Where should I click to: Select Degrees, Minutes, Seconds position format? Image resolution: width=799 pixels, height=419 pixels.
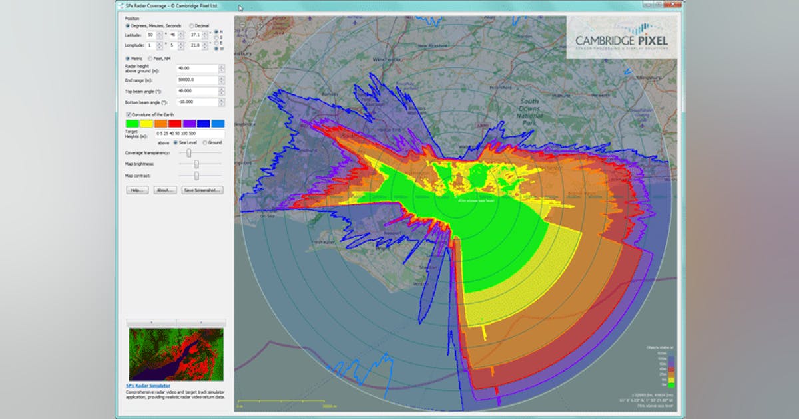(x=128, y=25)
